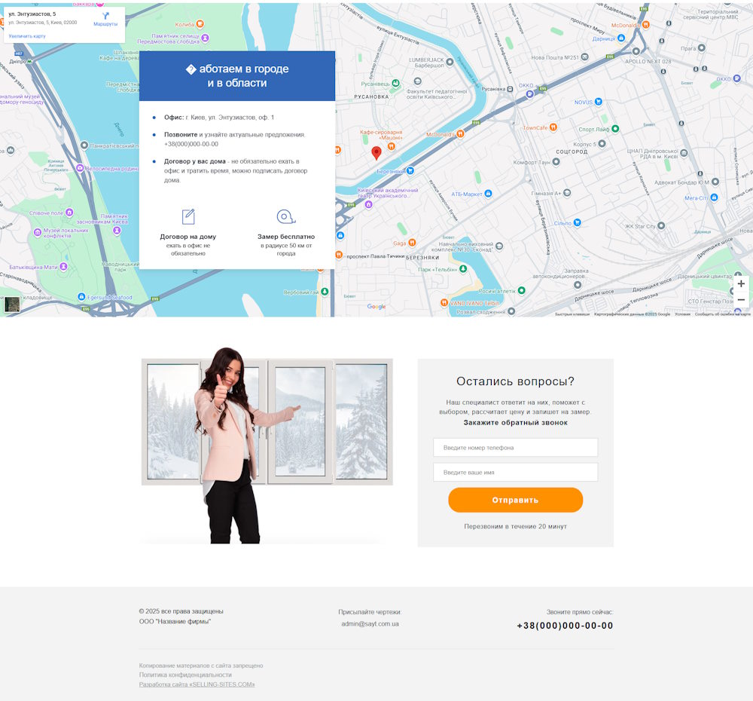Switch to satellite view thumbnail
The width and height of the screenshot is (753, 701).
point(12,305)
